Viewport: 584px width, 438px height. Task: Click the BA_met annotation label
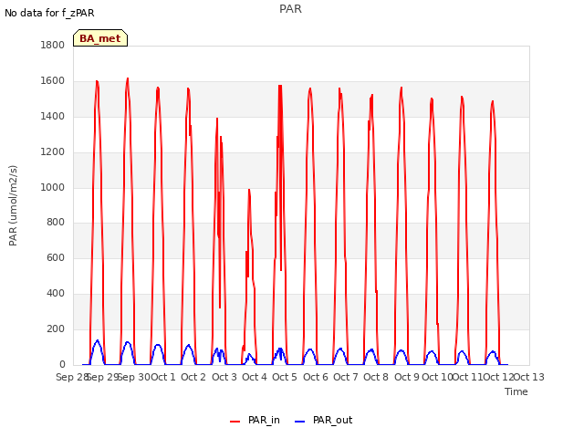100,38
